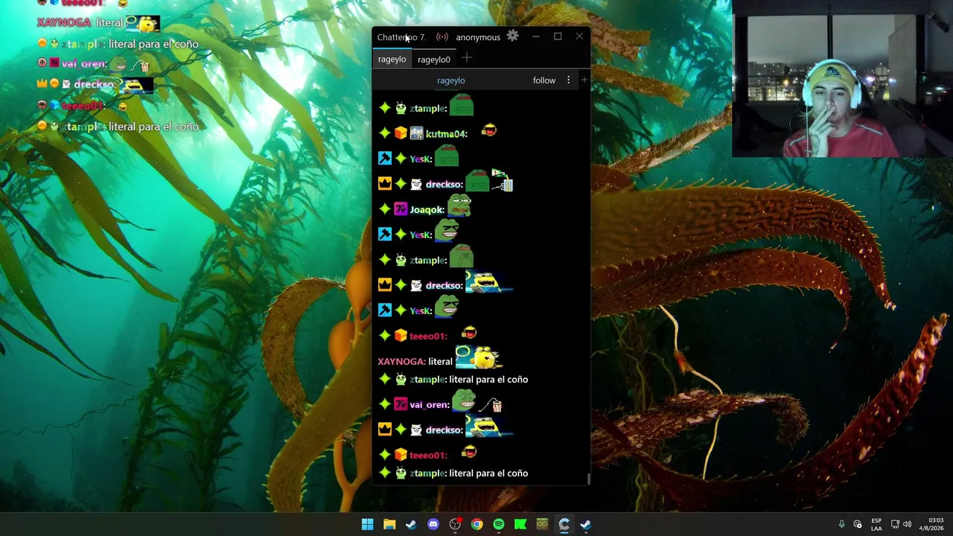This screenshot has width=953, height=536.
Task: Click the Chatterino taskbar icon
Action: (564, 524)
